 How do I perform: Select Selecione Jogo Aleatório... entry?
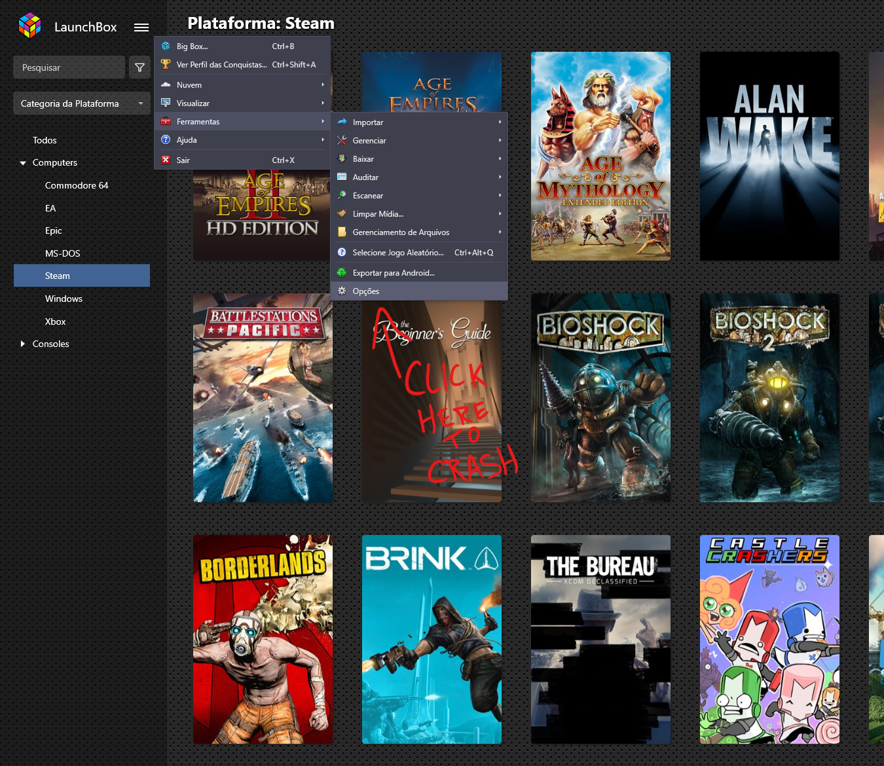tap(419, 252)
